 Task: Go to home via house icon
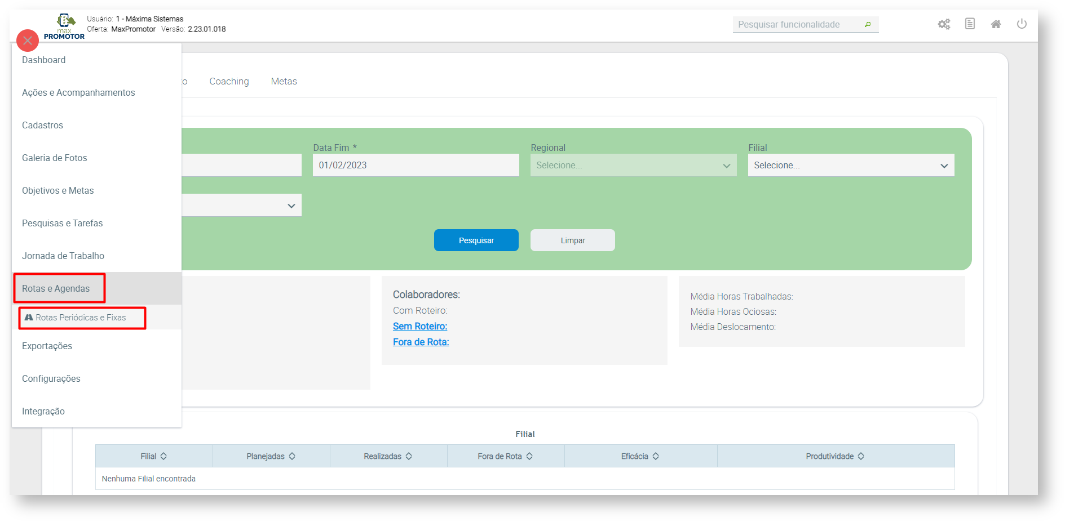[x=996, y=24]
